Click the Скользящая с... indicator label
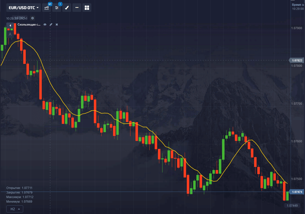 tap(29, 25)
